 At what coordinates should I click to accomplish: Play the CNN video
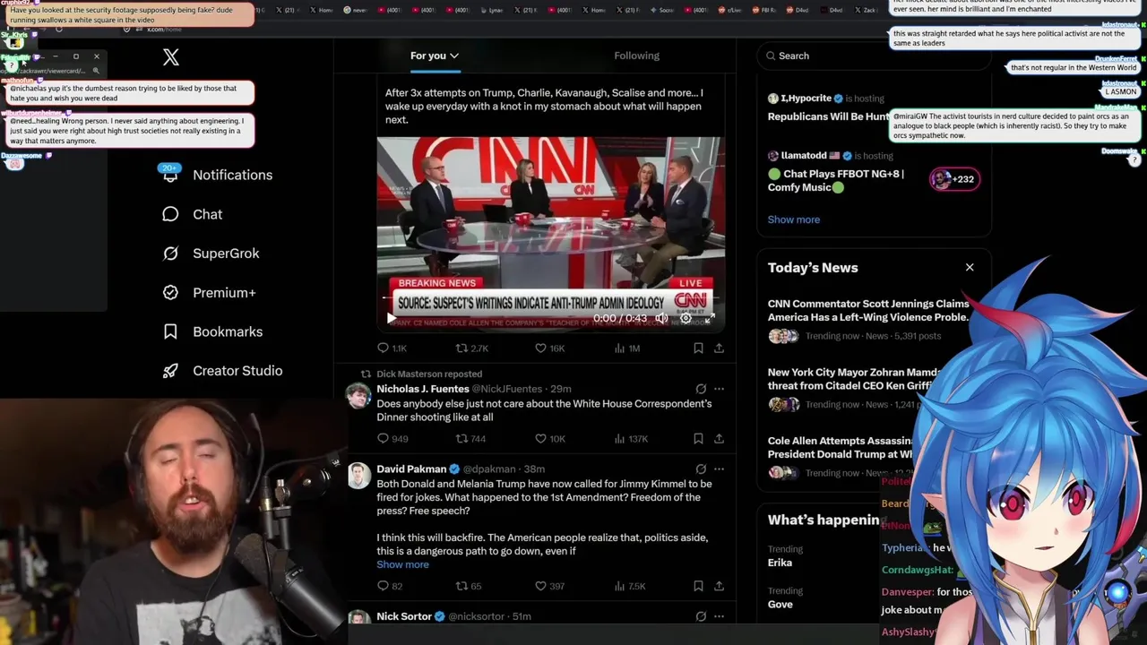tap(392, 318)
